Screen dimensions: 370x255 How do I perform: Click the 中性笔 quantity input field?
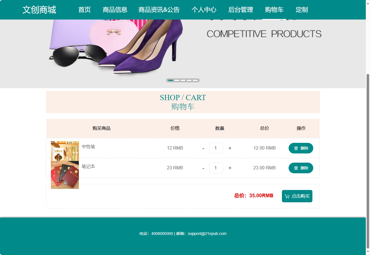click(x=216, y=148)
